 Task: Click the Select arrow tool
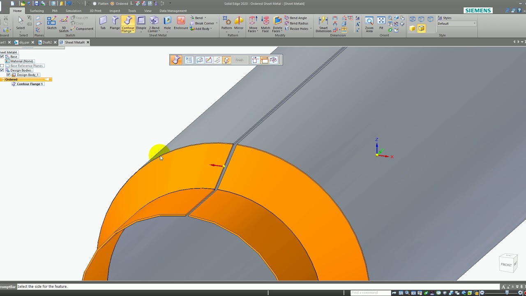(x=21, y=23)
